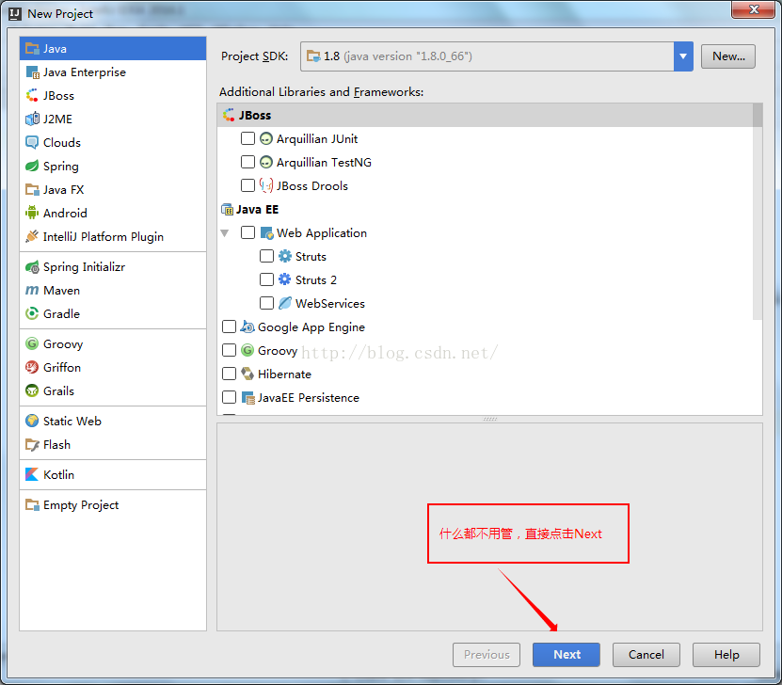782x685 pixels.
Task: Select Spring project type
Action: click(x=113, y=166)
